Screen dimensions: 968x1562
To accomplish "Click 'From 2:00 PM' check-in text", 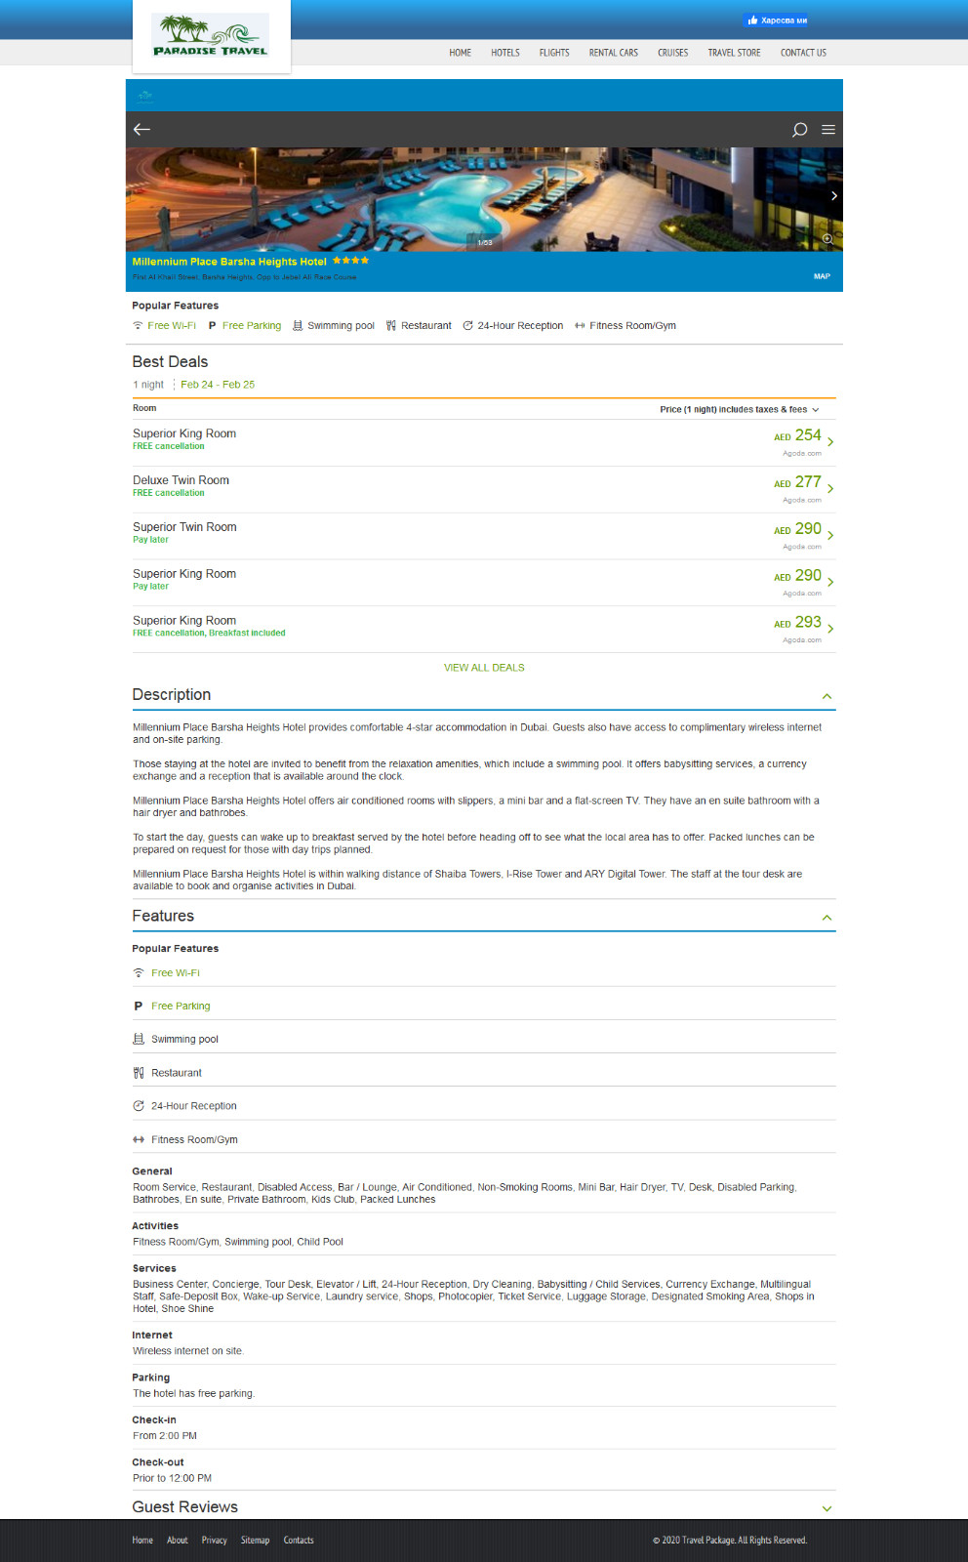I will click(165, 1436).
